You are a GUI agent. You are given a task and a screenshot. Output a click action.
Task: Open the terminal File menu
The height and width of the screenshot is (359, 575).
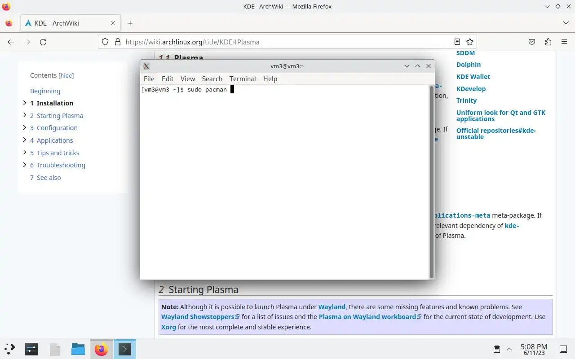pyautogui.click(x=149, y=79)
